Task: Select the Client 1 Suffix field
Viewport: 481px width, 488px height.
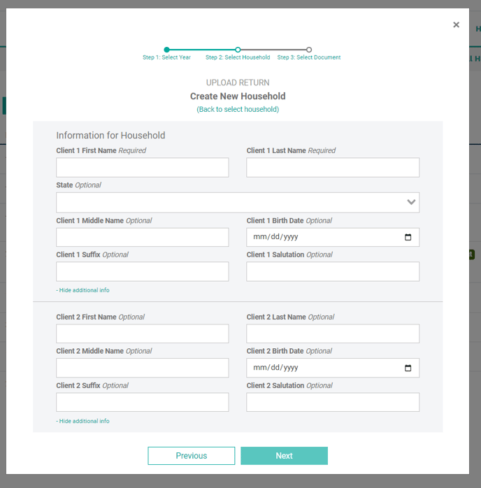Action: [x=143, y=271]
